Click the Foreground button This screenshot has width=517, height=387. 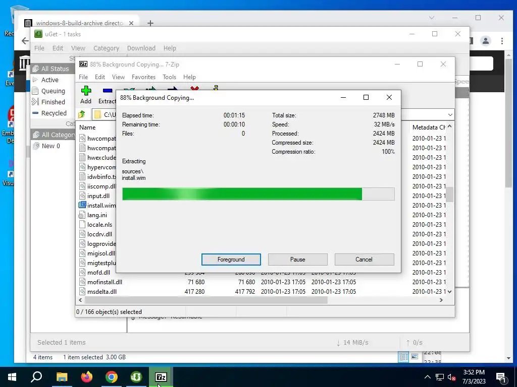click(x=231, y=260)
